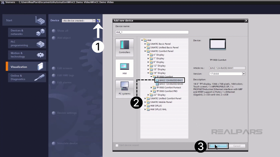
Task: Select the Visualization portal
Action: 26,67
